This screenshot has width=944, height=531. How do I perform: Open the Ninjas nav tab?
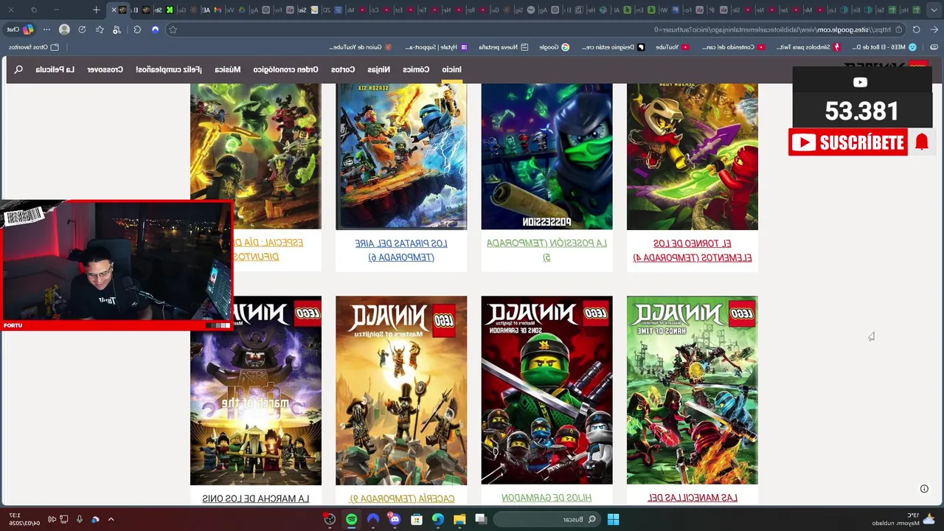[379, 69]
